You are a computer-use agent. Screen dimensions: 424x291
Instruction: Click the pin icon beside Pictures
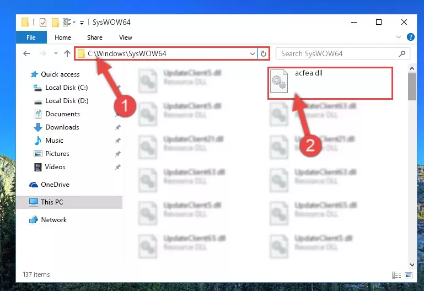pyautogui.click(x=117, y=154)
